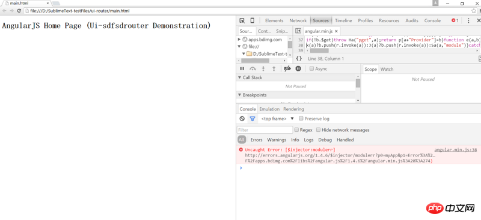Open the Rendering drawer tab
The image size is (481, 220).
[293, 109]
